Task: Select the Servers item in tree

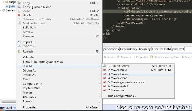Action: (11, 10)
